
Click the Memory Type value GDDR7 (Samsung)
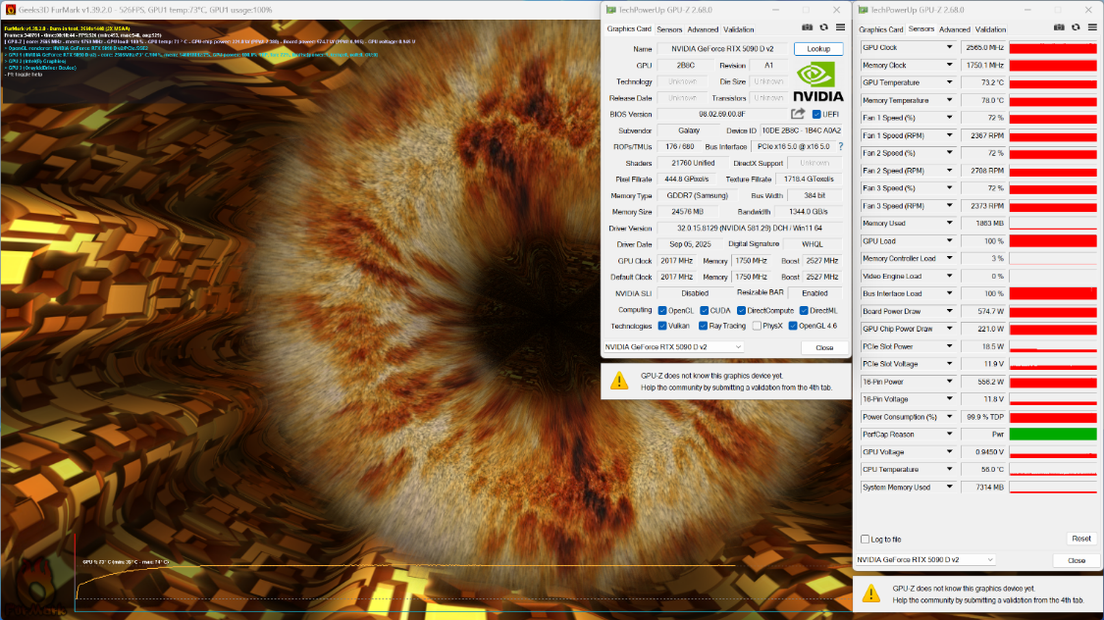697,195
